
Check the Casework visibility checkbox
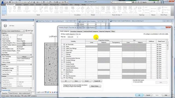coord(64,52)
